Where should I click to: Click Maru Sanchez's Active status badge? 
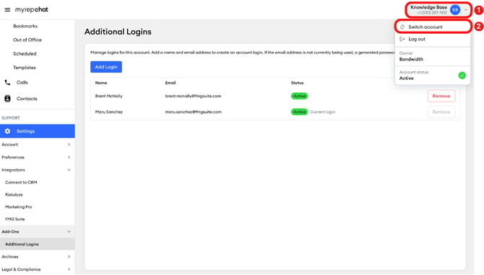(x=299, y=112)
